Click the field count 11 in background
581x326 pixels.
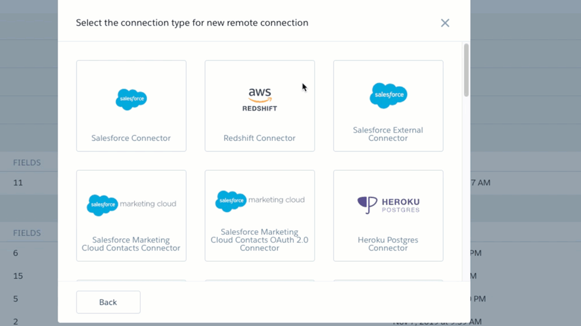click(18, 183)
